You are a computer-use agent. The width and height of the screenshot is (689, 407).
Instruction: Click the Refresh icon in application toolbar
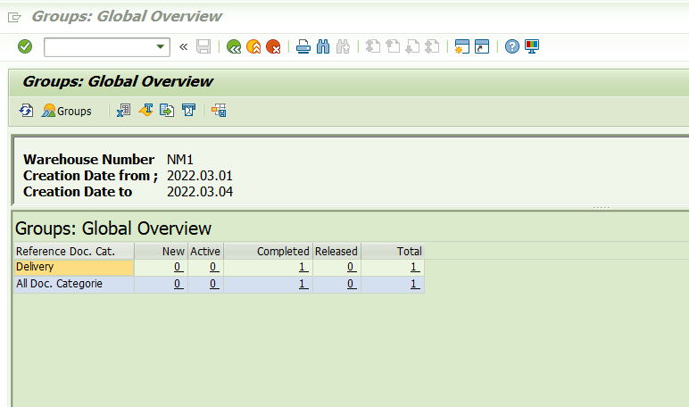point(26,111)
